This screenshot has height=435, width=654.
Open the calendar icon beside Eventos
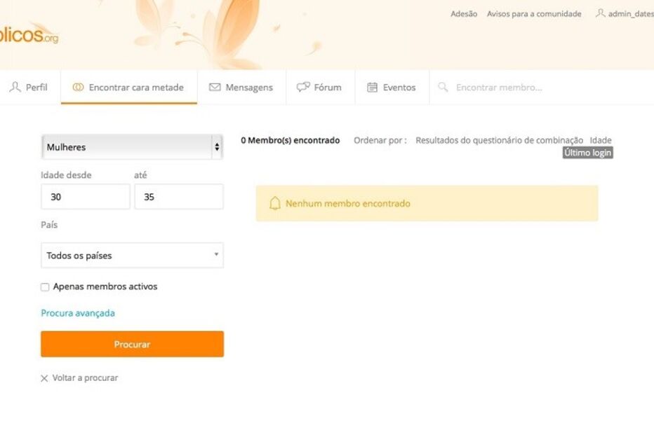point(372,87)
